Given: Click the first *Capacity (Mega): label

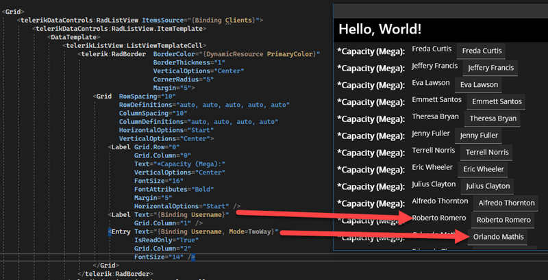Looking at the screenshot, I should pyautogui.click(x=371, y=51).
